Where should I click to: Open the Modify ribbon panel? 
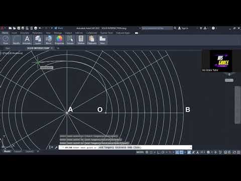(x=17, y=40)
